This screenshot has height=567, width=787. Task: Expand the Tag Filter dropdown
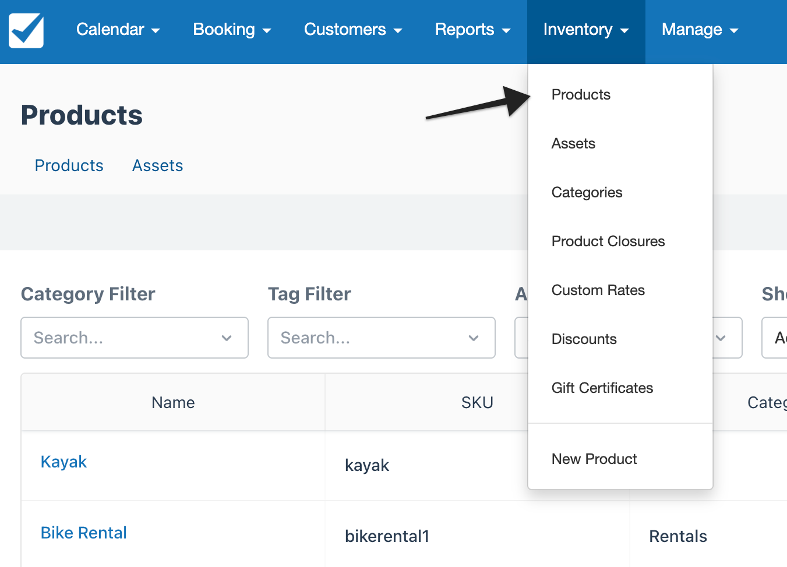click(x=382, y=338)
